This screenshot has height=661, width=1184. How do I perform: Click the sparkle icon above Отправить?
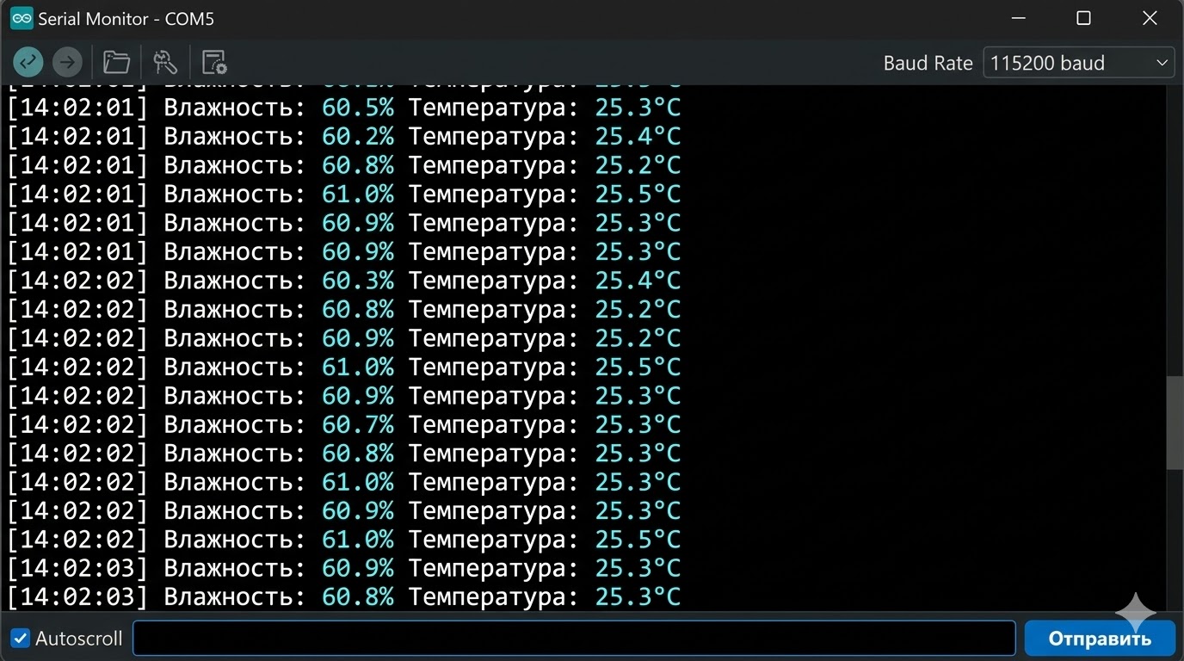click(1135, 612)
